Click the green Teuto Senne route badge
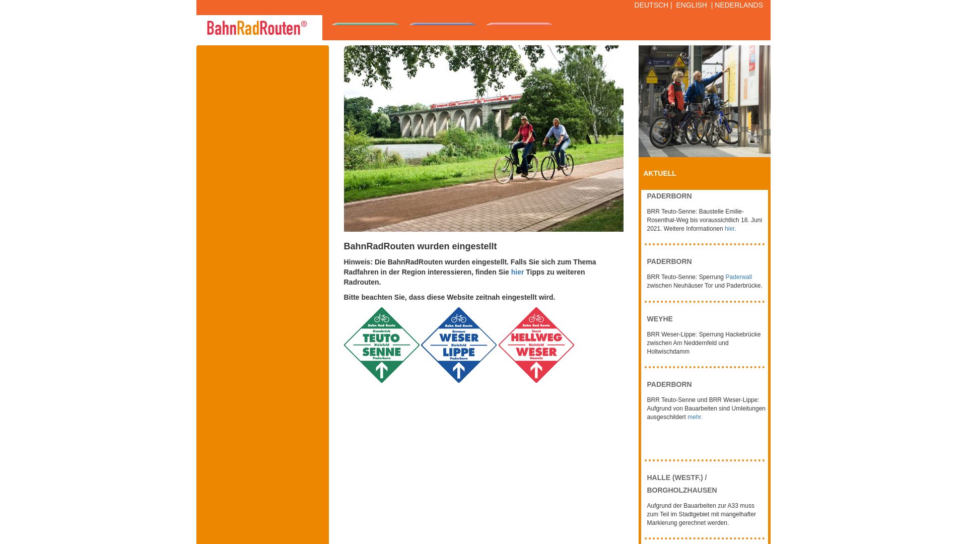 [x=381, y=345]
